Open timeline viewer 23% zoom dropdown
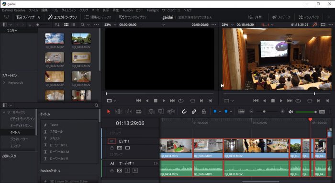Viewport: 335px width, 183px height. click(x=232, y=25)
